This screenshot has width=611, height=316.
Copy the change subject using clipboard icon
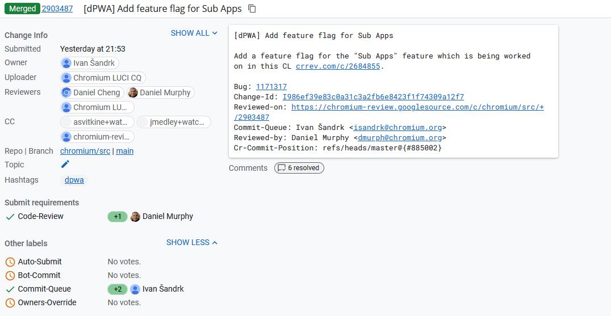coord(252,9)
